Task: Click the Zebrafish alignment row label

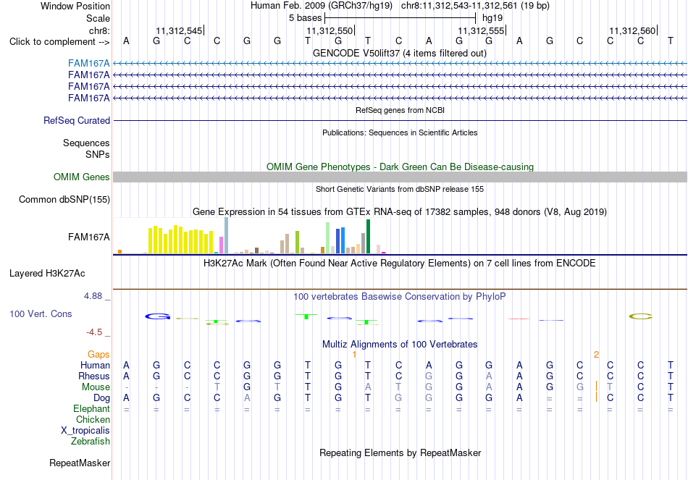Action: click(90, 442)
